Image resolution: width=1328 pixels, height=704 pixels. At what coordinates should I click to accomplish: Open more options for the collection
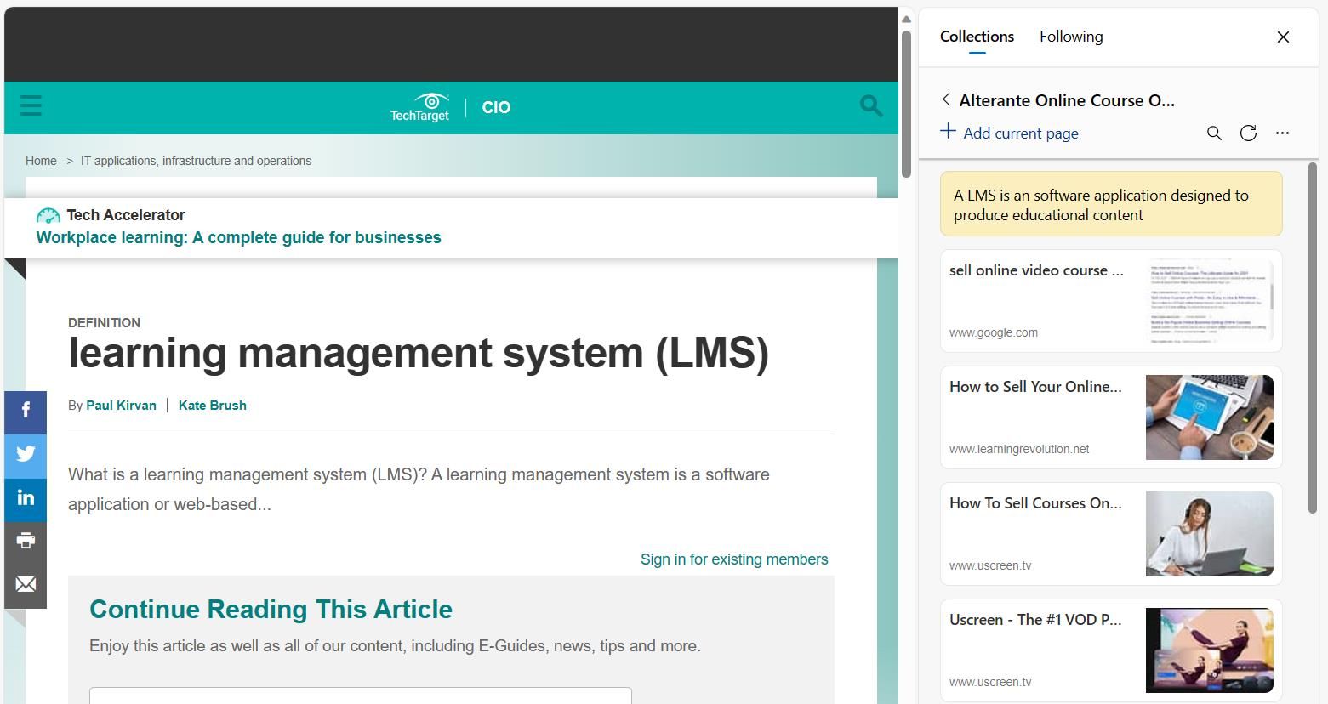[x=1282, y=133]
